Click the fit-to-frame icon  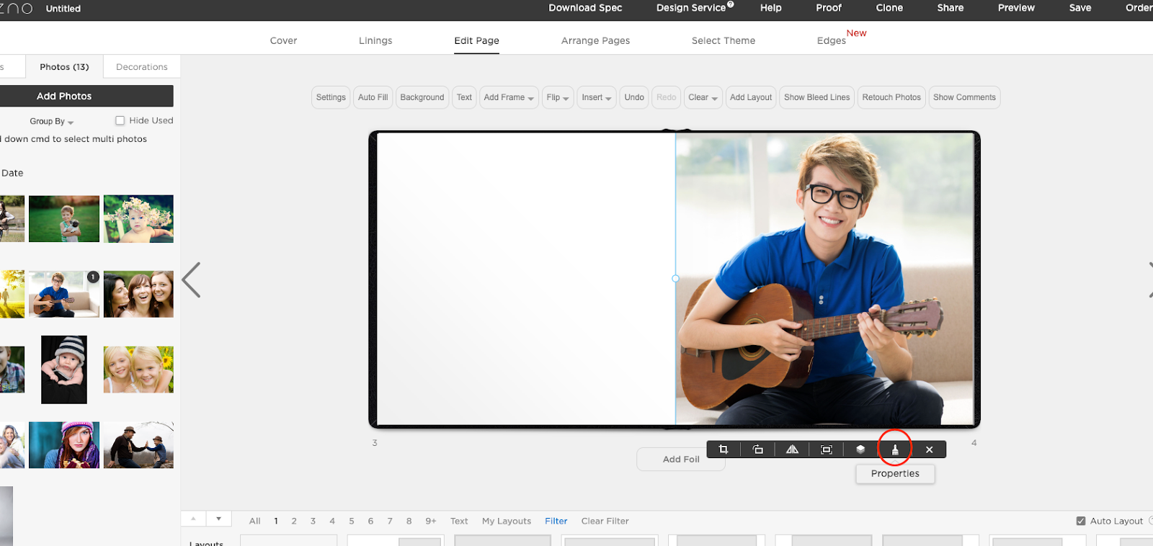coord(827,449)
